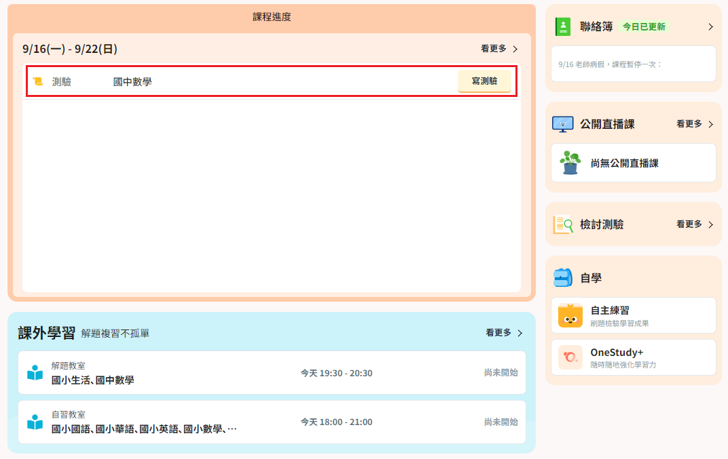Viewport: 728px width, 459px height.
Task: Open the green 聯絡簿 contact book icon
Action: pos(563,26)
